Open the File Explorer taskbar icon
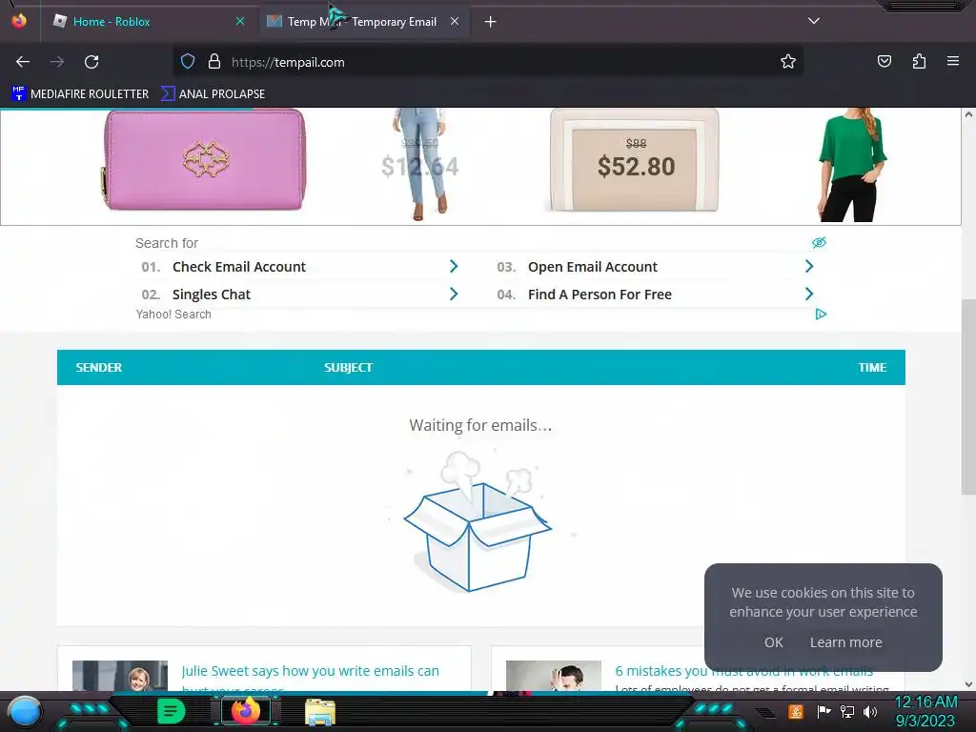This screenshot has height=732, width=976. pos(320,712)
